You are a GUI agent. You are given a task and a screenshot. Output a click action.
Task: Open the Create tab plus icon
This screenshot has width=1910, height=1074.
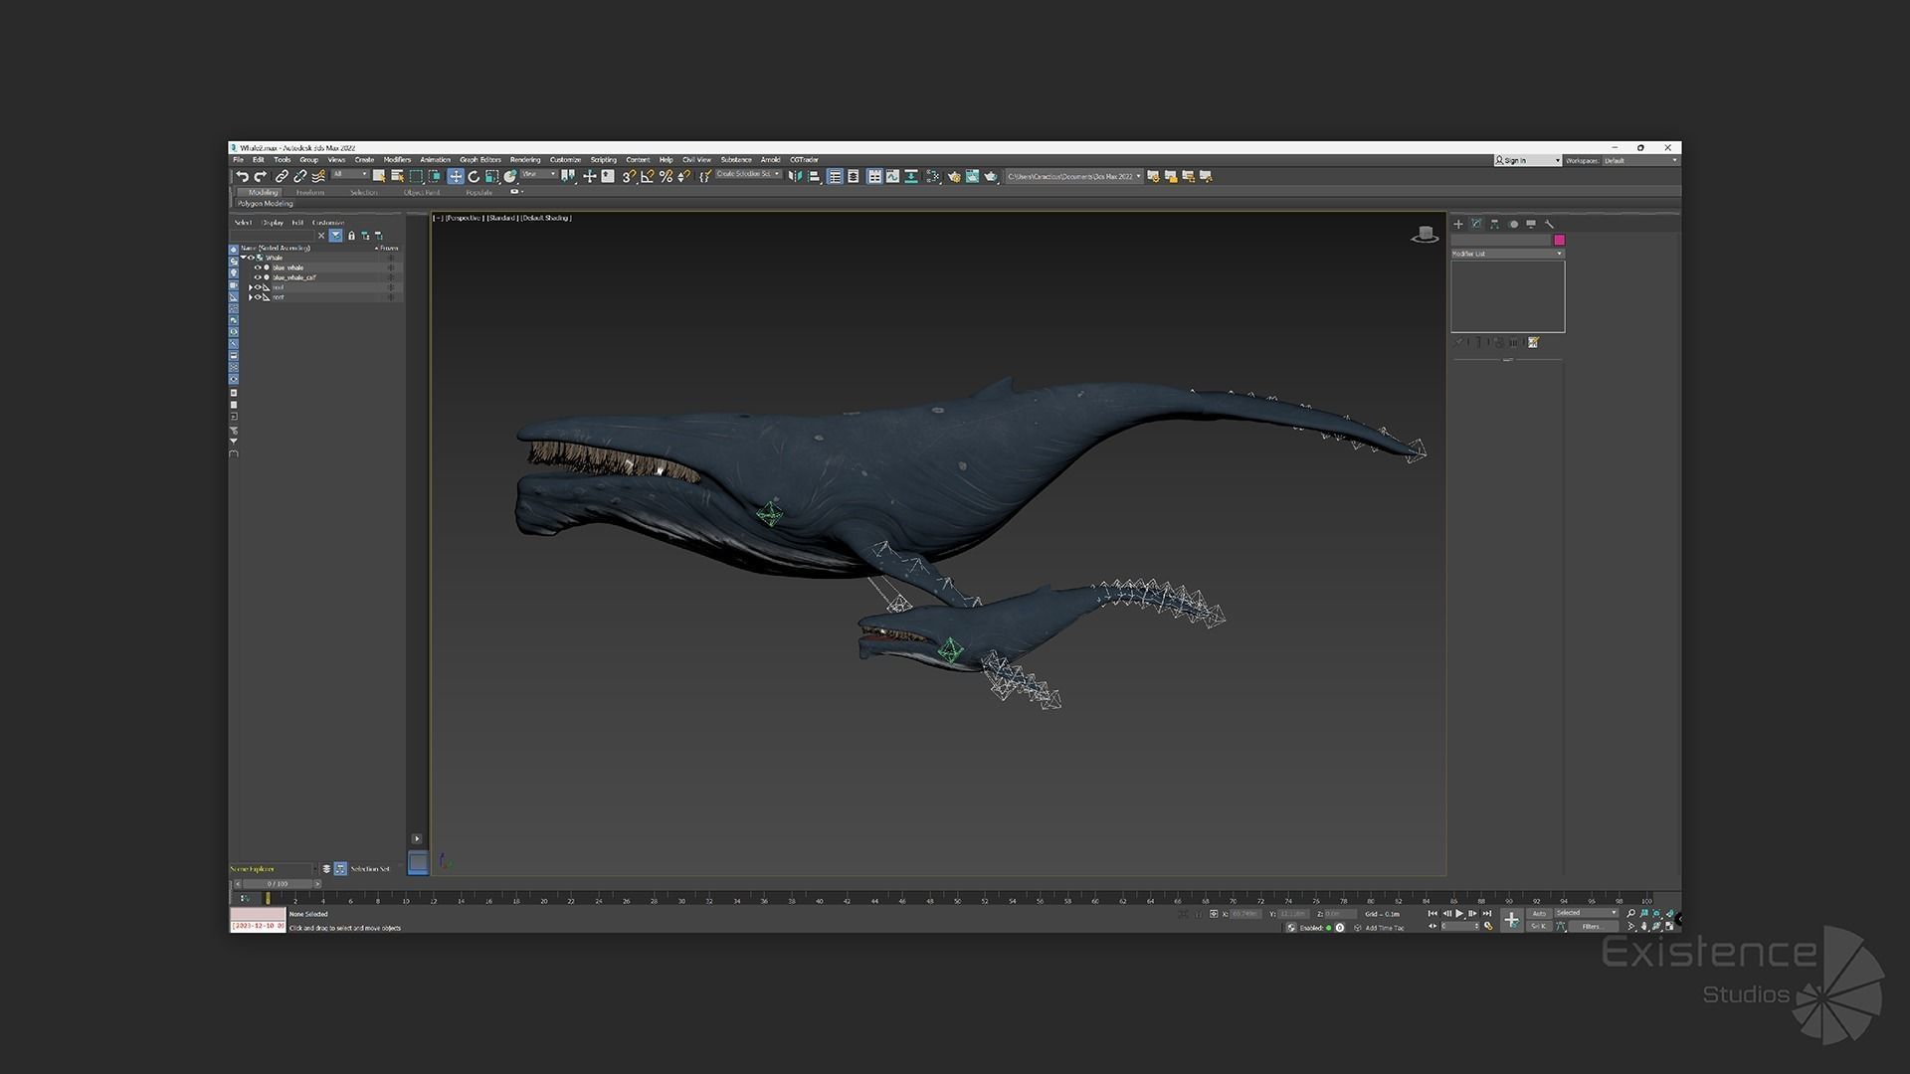tap(1458, 224)
